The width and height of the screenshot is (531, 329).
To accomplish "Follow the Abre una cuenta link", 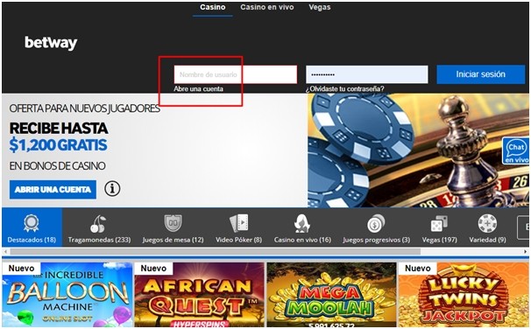I will tap(198, 89).
